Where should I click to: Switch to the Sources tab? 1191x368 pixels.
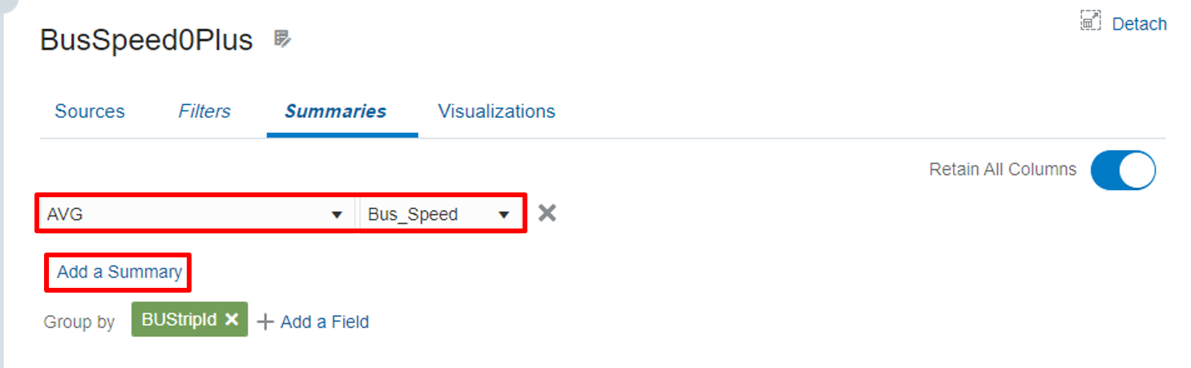(x=90, y=111)
